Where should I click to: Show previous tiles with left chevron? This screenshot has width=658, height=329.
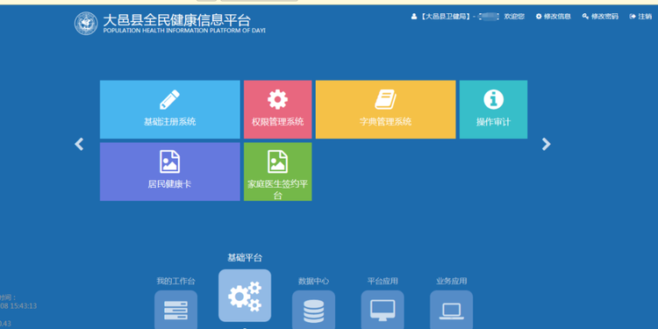click(79, 144)
